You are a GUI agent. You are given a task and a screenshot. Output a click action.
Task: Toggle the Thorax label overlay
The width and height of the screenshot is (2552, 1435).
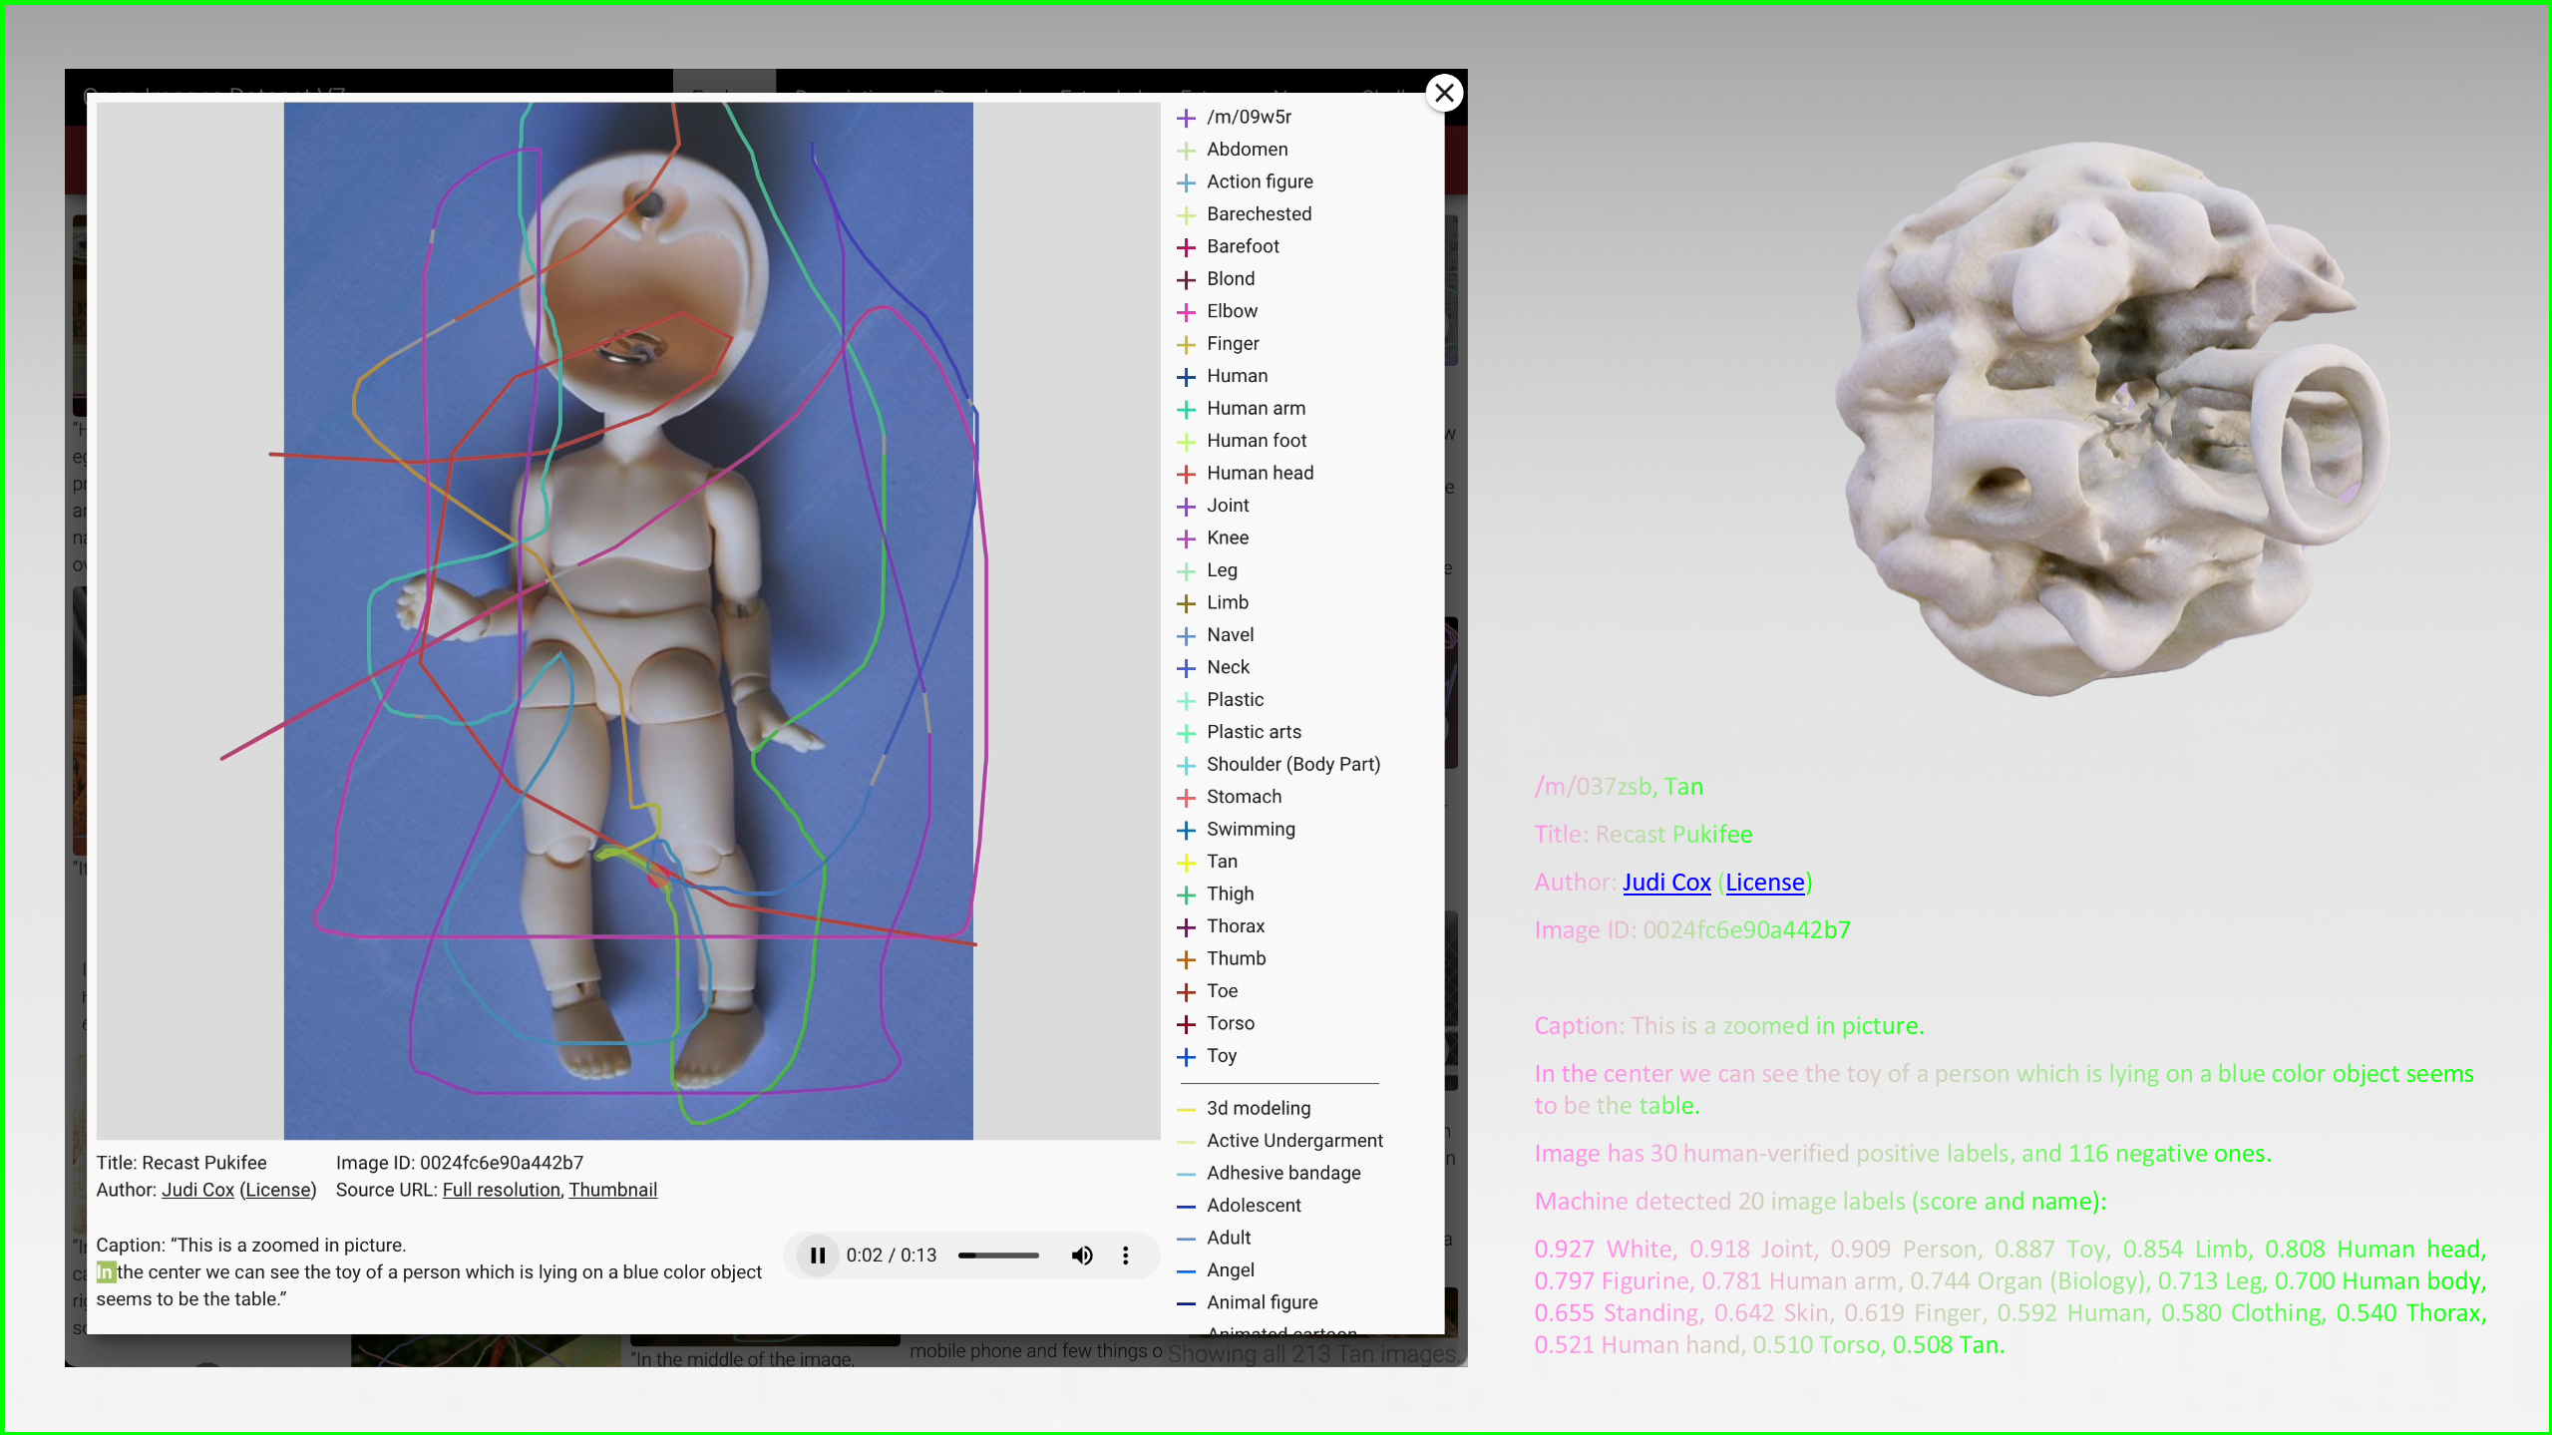[x=1235, y=926]
